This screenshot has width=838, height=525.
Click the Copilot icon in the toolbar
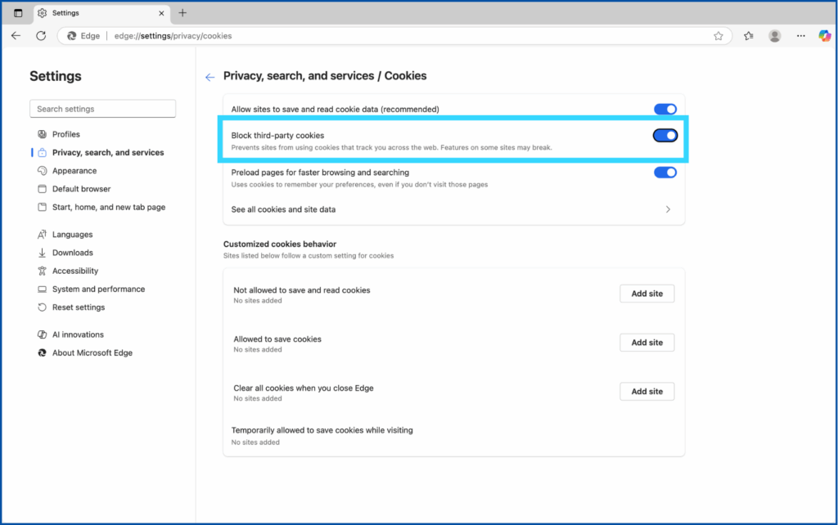[x=824, y=36]
